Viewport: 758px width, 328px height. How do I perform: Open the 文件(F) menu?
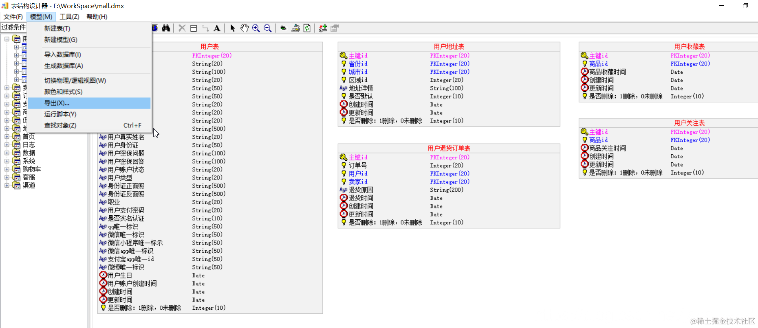(x=13, y=17)
